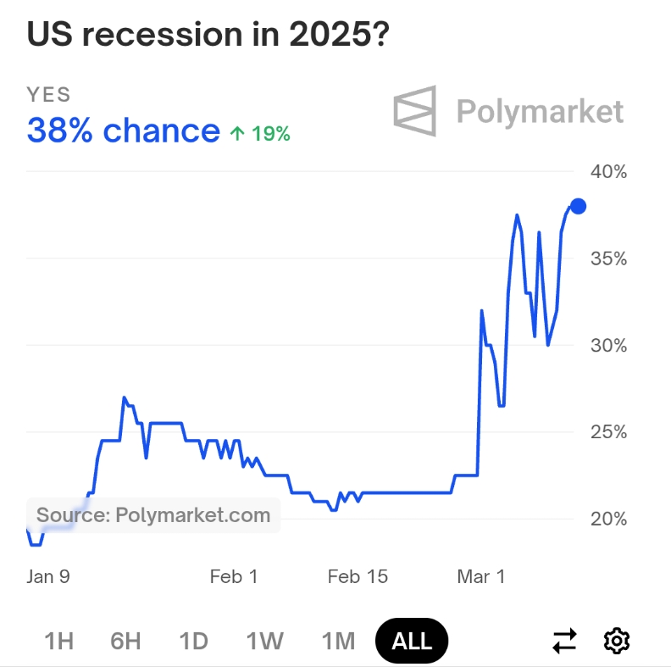Click the Polymarket wordmark text

click(x=540, y=111)
